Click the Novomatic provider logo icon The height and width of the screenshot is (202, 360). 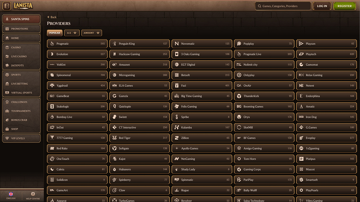[177, 43]
